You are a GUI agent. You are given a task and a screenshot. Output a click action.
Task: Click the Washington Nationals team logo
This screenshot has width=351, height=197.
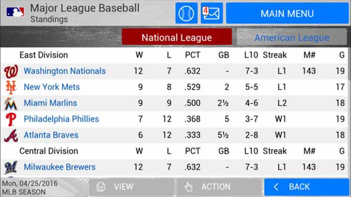point(10,71)
